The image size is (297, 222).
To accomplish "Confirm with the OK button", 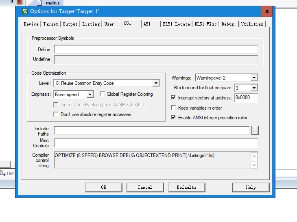I will click(x=104, y=187).
